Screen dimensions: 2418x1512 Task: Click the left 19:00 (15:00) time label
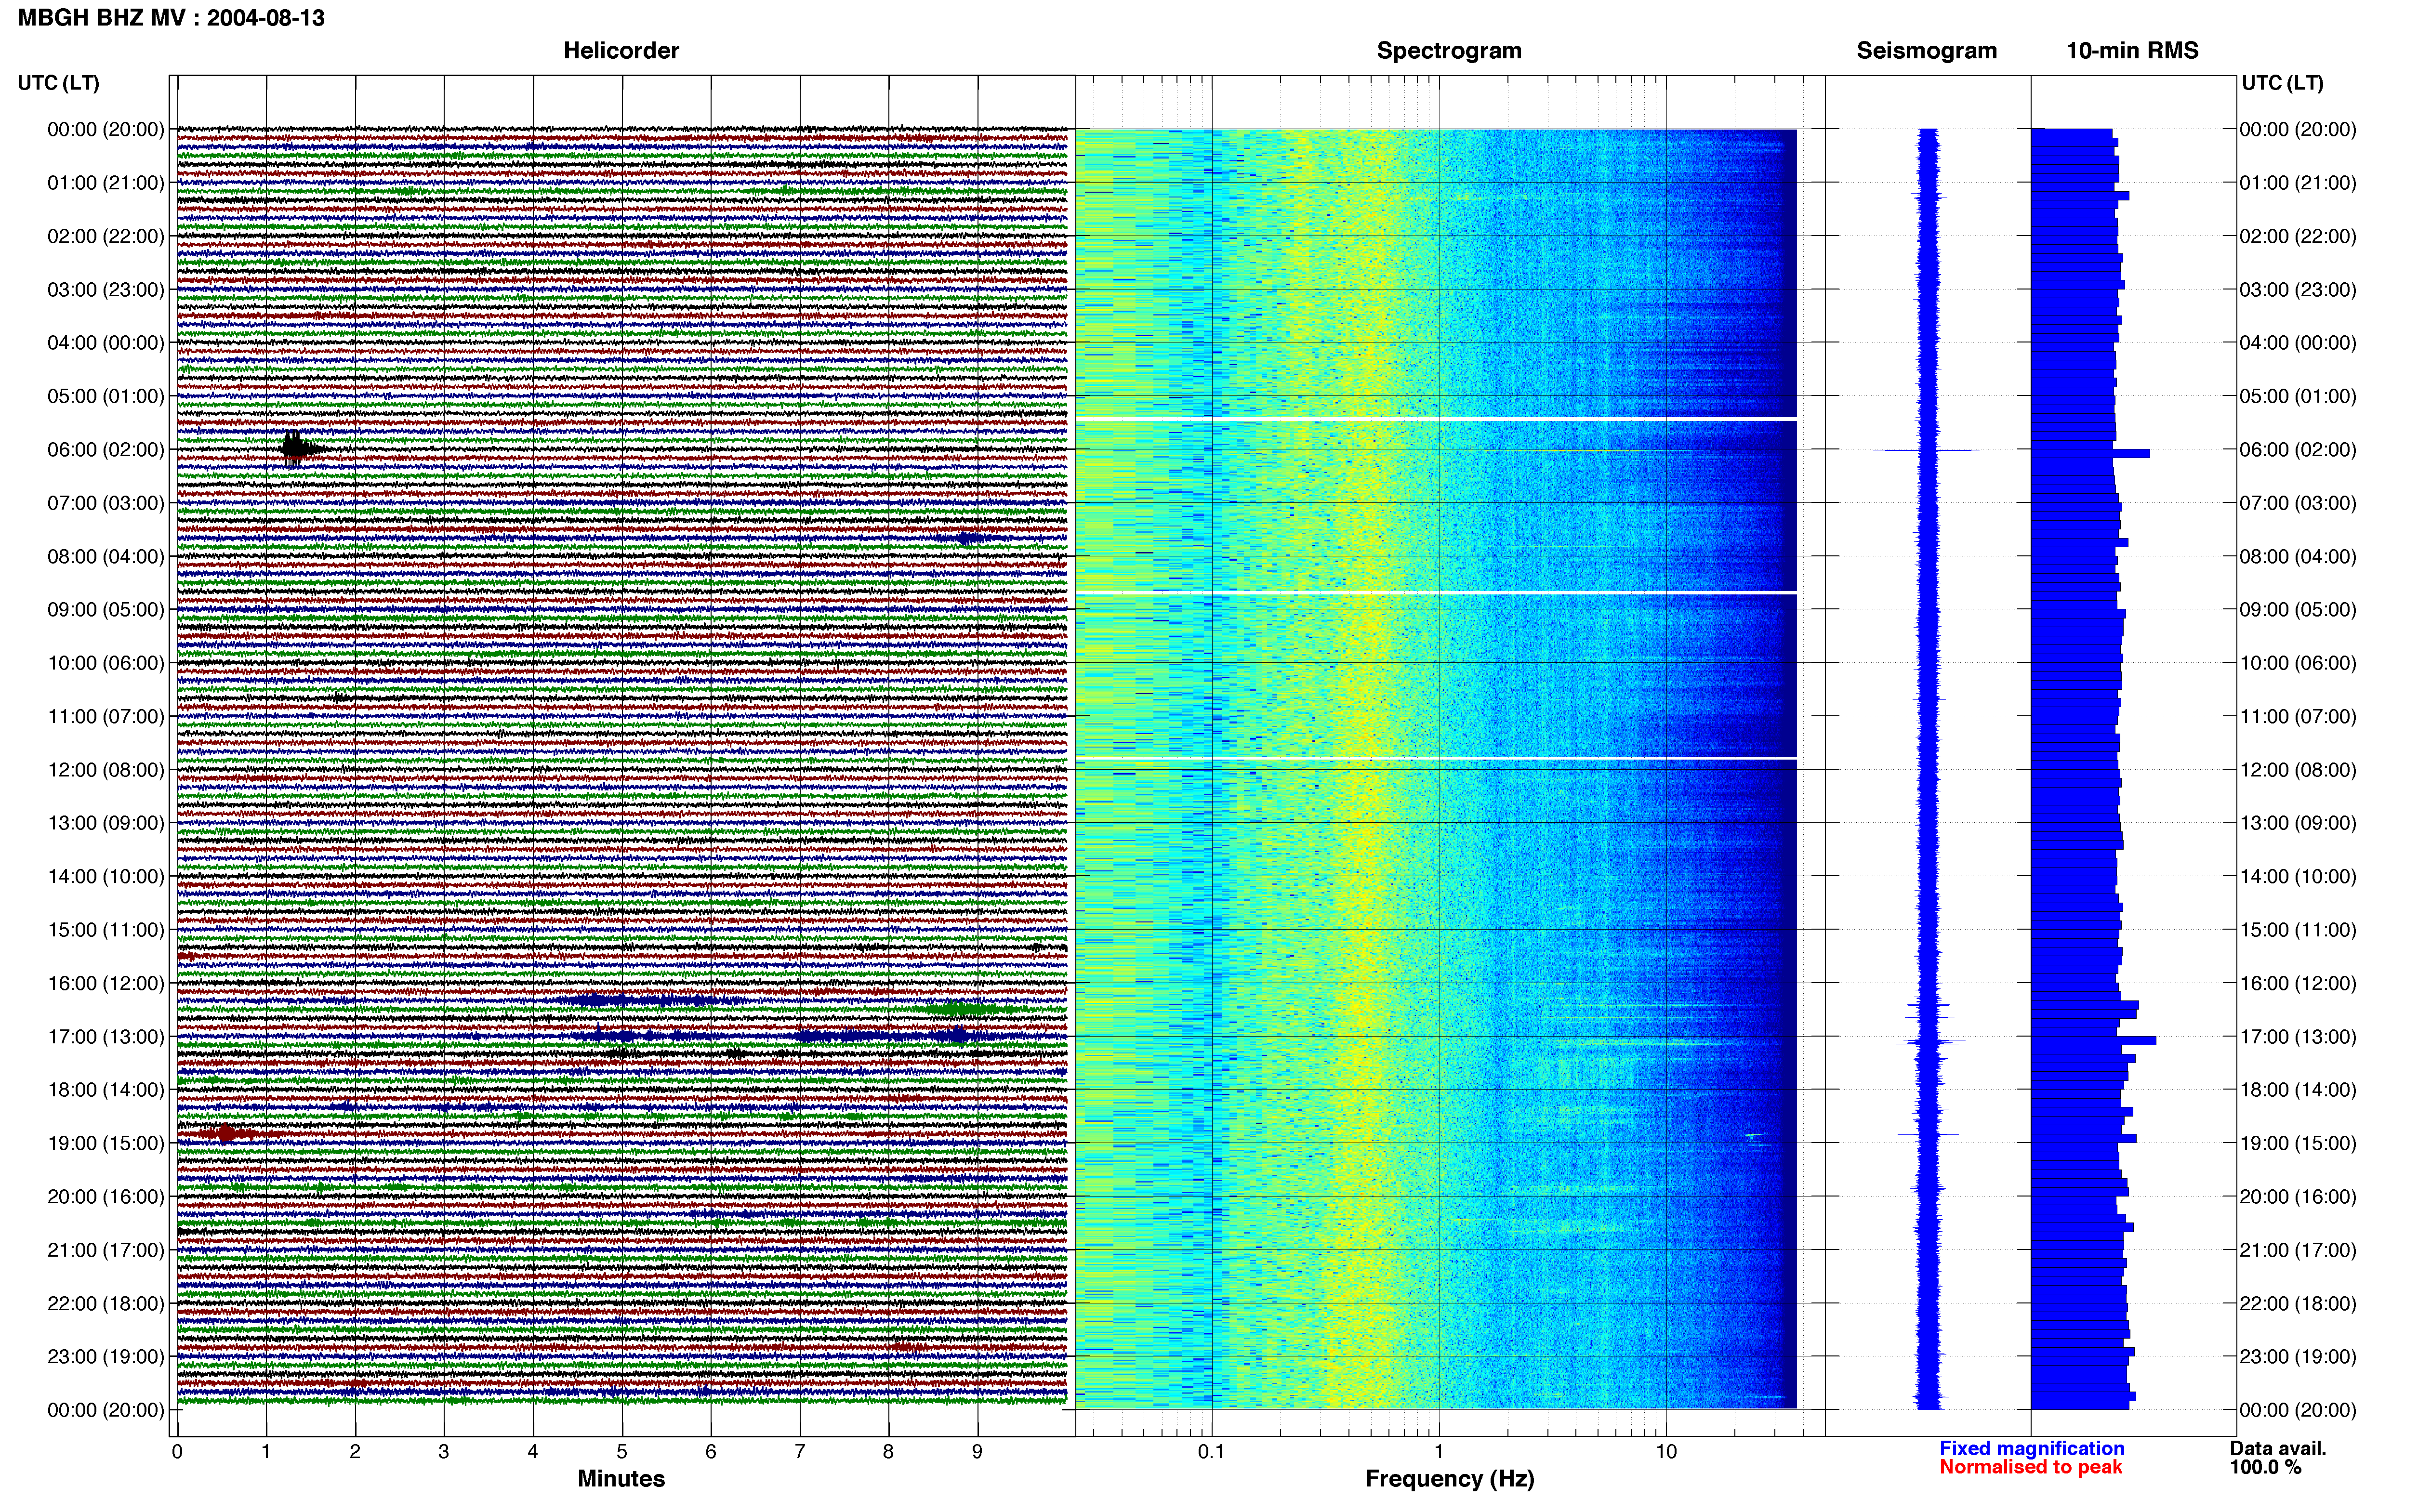[106, 1143]
